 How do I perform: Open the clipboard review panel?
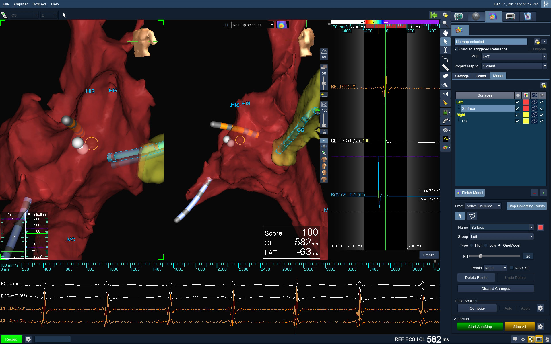coord(527,16)
